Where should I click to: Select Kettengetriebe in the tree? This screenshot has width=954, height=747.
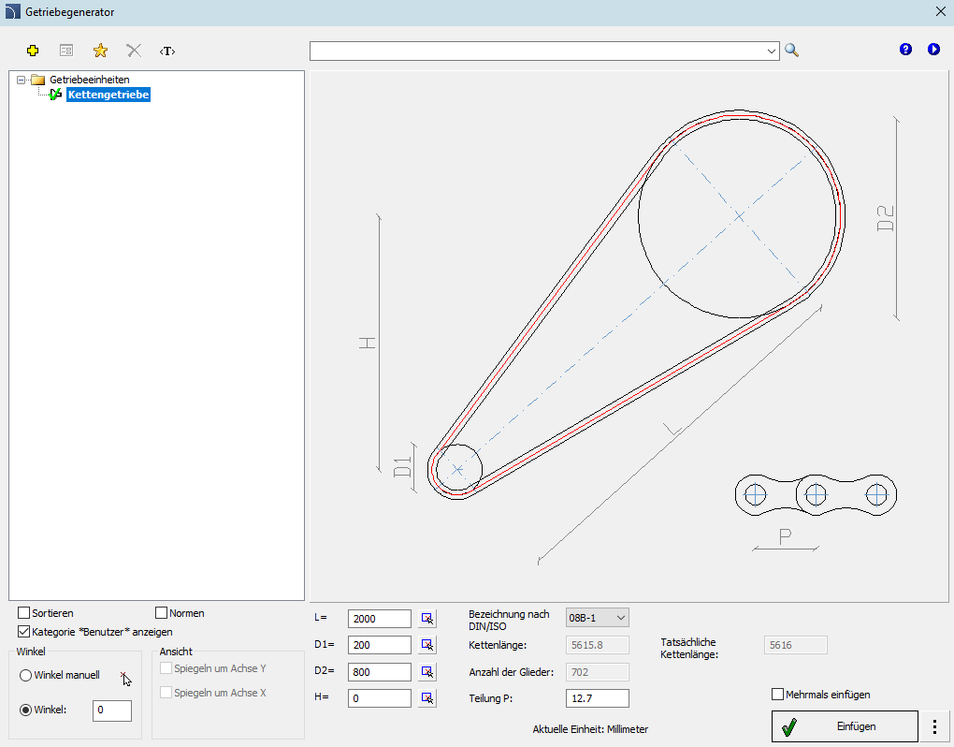108,95
